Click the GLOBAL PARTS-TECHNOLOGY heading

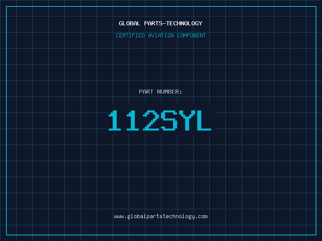[x=161, y=23]
